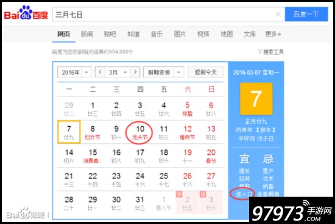This screenshot has width=335, height=224.
Task: Select March 24 十六
Action: click(x=140, y=180)
